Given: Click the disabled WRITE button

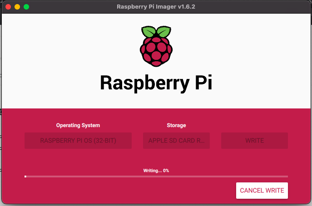Looking at the screenshot, I should click(x=254, y=141).
